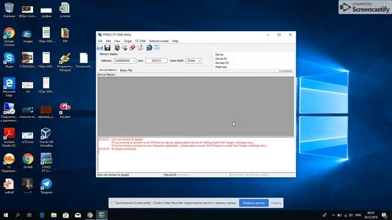Select the Skype desktop shortcut
This screenshot has height=220, width=392.
click(x=9, y=60)
